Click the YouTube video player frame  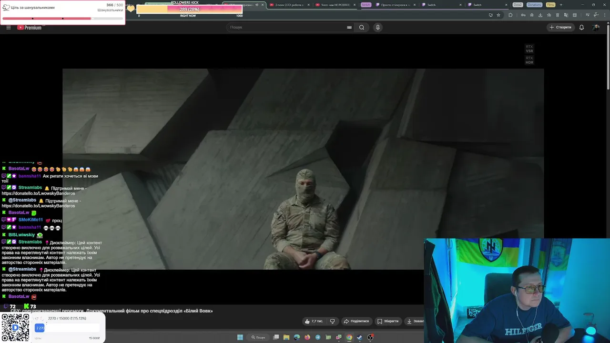pyautogui.click(x=303, y=169)
